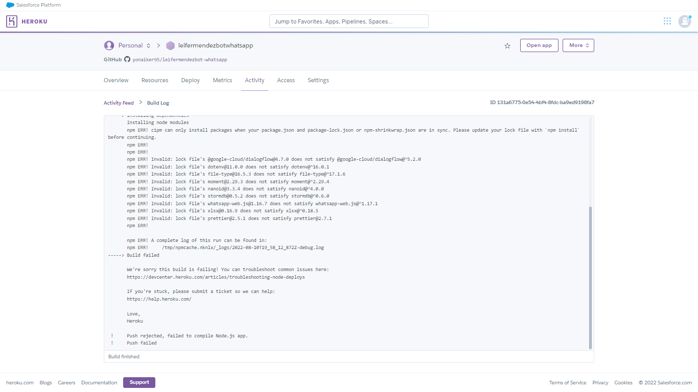Open the user avatar account menu

(685, 21)
